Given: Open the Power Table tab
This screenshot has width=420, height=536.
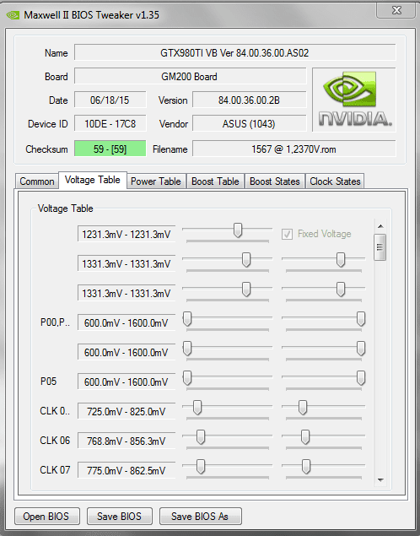Looking at the screenshot, I should (x=156, y=181).
